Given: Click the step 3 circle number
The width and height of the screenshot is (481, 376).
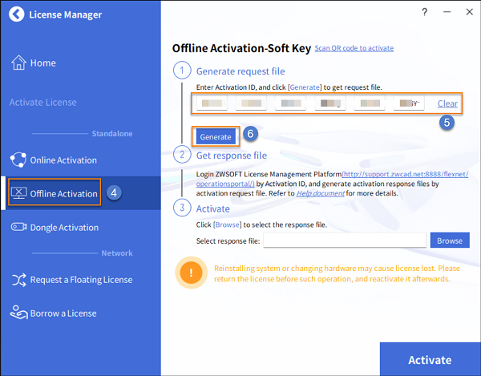Looking at the screenshot, I should 182,208.
